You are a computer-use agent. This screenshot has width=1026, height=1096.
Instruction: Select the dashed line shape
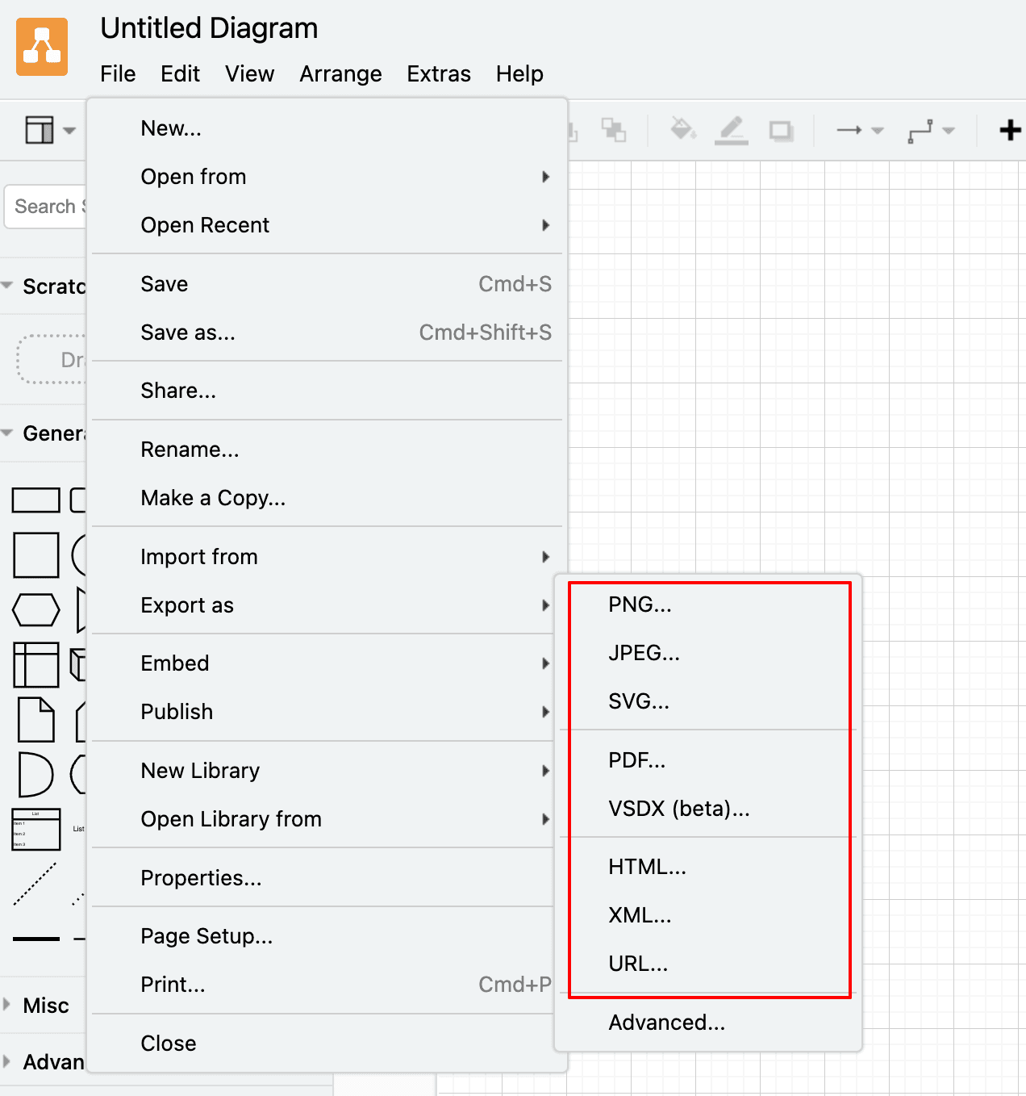(x=35, y=884)
